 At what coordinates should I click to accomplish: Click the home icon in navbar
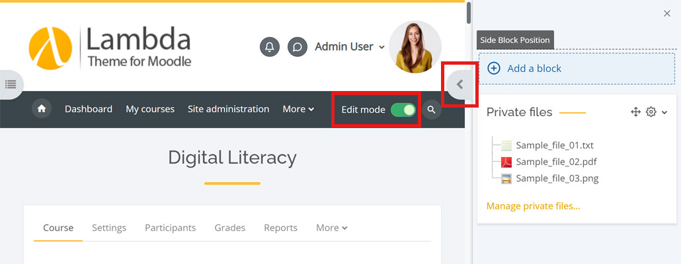pyautogui.click(x=42, y=109)
